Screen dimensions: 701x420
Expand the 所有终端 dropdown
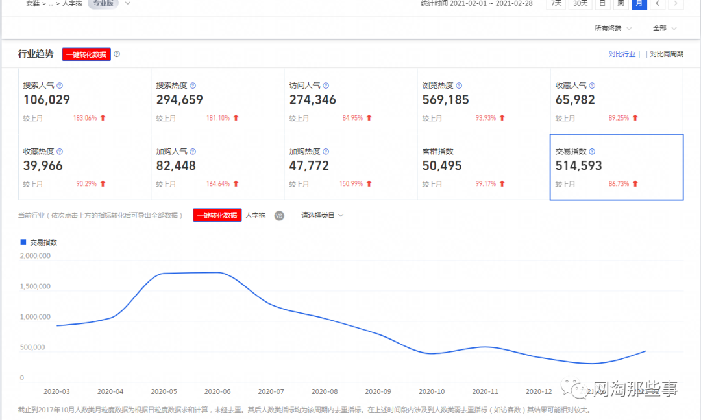tap(613, 28)
